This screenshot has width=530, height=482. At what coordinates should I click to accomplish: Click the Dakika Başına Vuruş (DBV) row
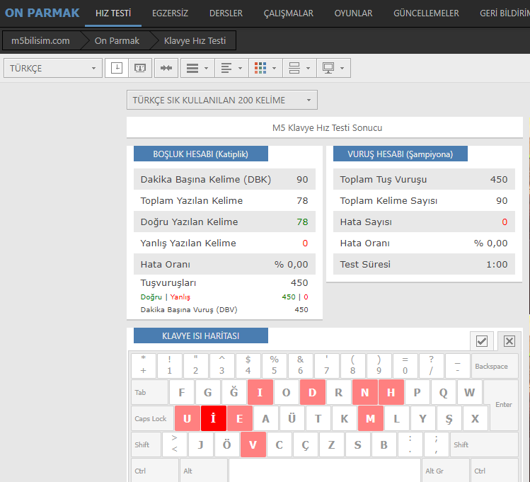tap(224, 309)
